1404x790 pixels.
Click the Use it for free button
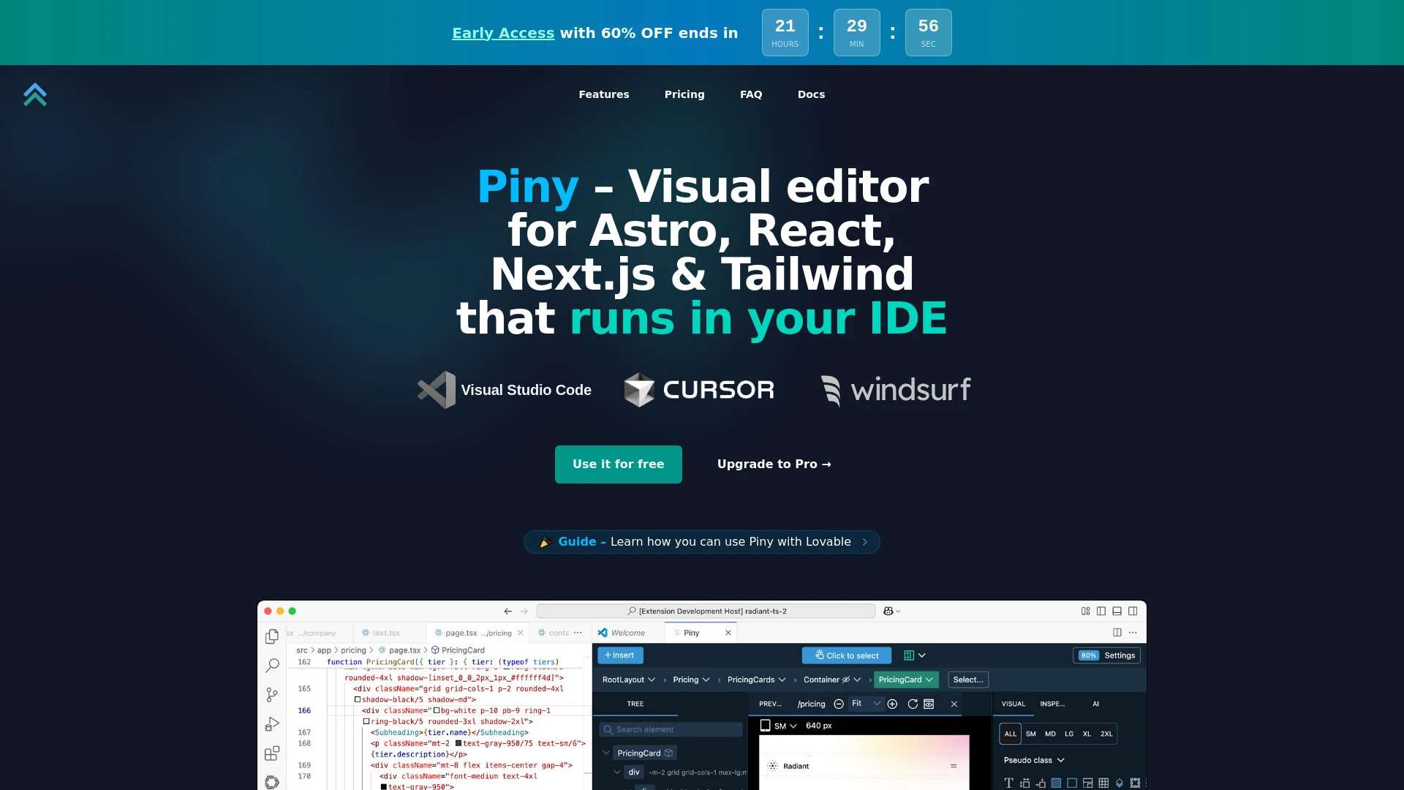click(x=618, y=464)
